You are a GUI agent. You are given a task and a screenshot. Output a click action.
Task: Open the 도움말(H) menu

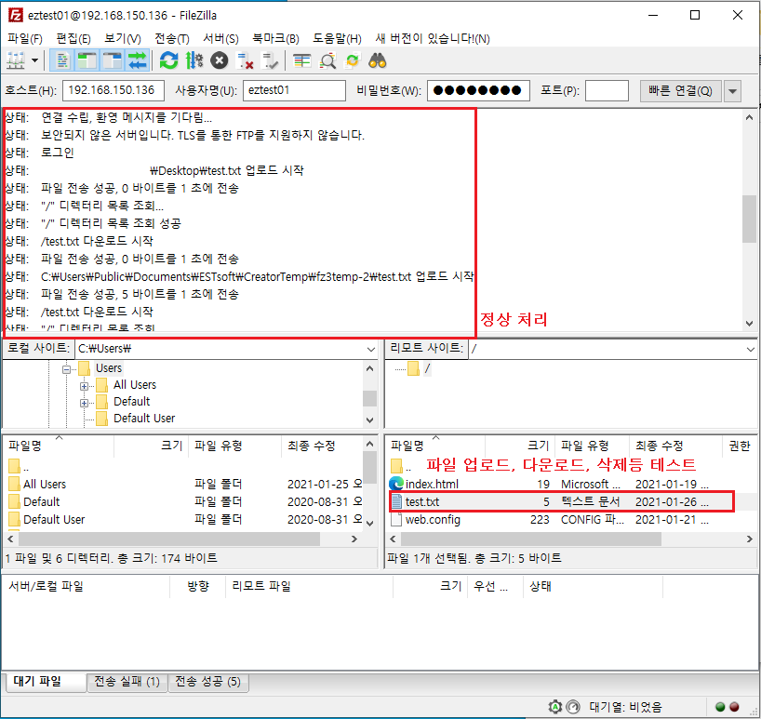pyautogui.click(x=337, y=39)
